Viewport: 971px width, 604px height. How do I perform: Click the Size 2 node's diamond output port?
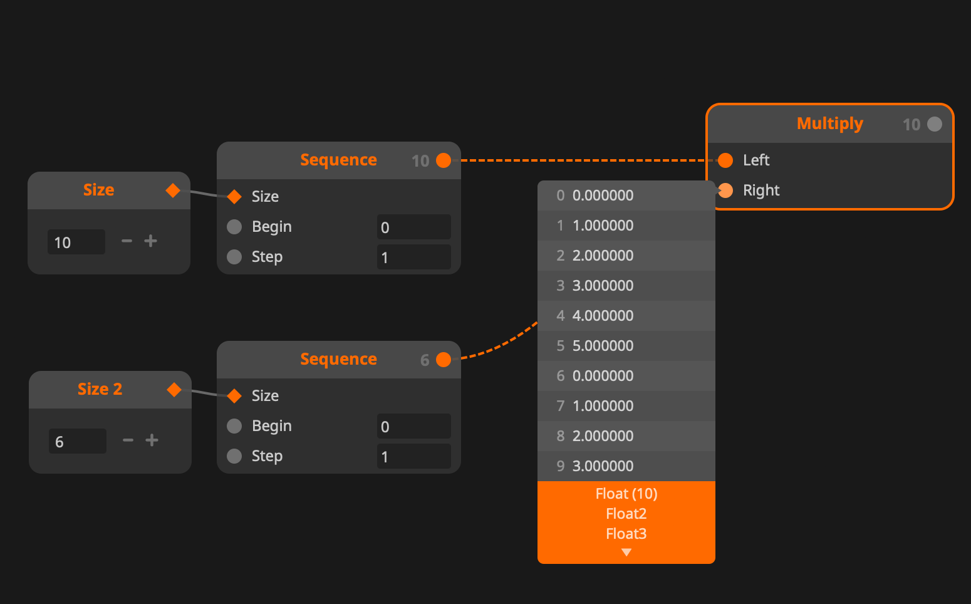pyautogui.click(x=174, y=390)
